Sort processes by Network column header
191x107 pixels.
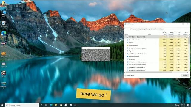pyautogui.click(x=185, y=33)
